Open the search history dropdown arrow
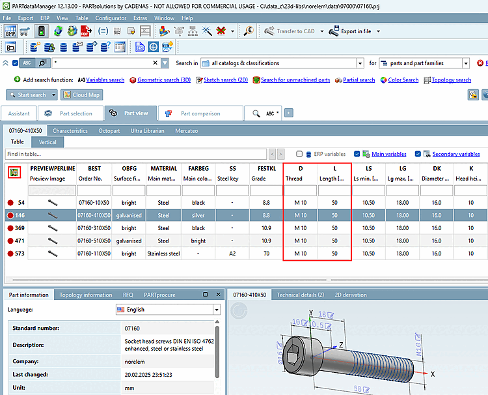The width and height of the screenshot is (488, 395). (x=165, y=63)
